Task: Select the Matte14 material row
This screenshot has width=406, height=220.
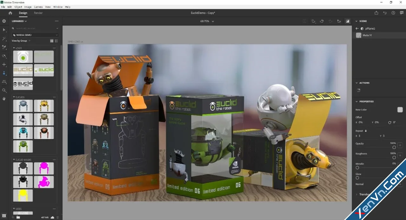Action: click(x=379, y=35)
